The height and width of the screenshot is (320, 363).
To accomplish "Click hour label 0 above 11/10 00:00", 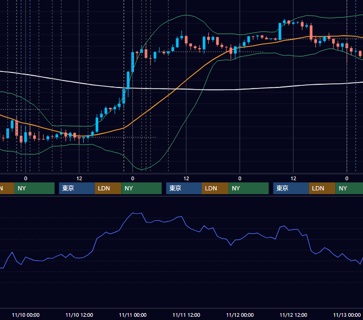I will click(x=26, y=179).
